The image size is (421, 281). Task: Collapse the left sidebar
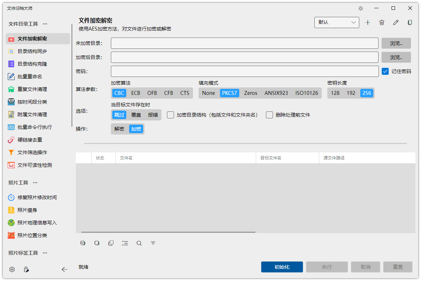click(x=65, y=269)
